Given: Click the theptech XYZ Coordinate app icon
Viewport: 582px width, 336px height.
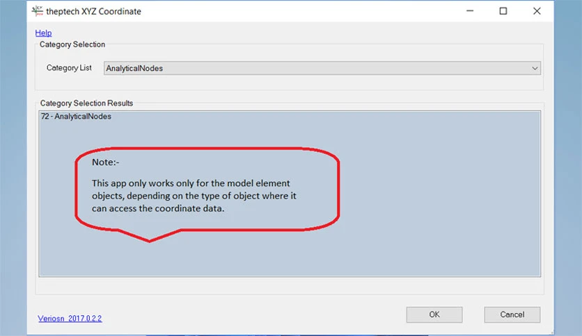Looking at the screenshot, I should (x=38, y=11).
